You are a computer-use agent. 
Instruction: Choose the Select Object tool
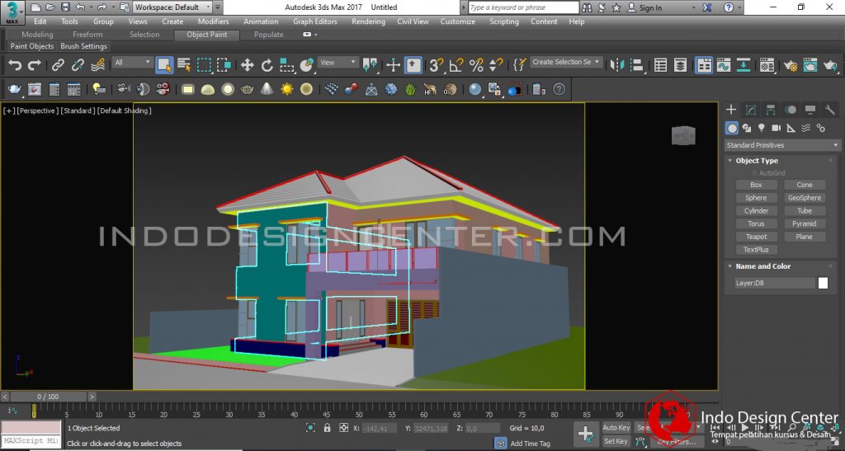(164, 65)
